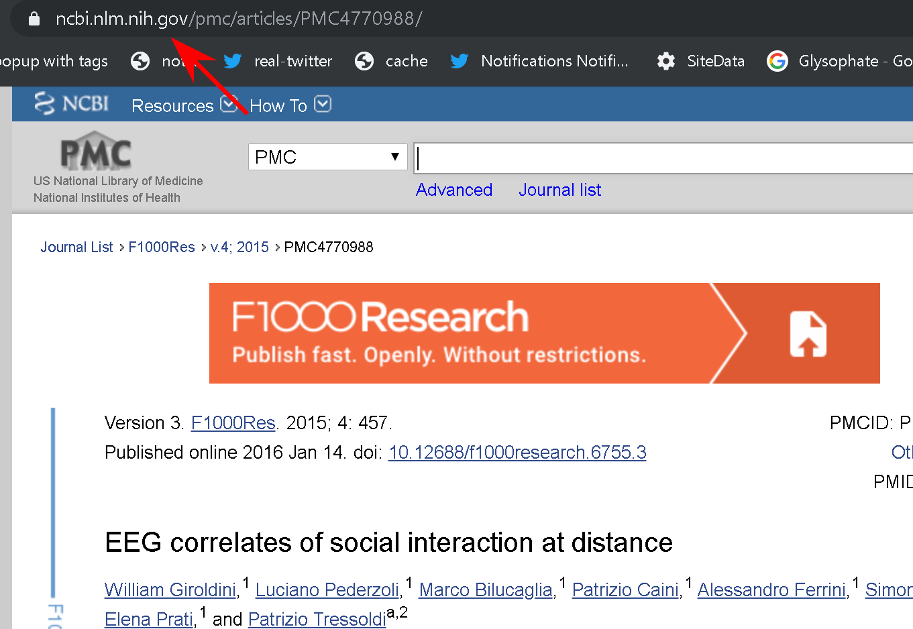Viewport: 913px width, 629px height.
Task: Click the padlock site security icon
Action: tap(34, 19)
